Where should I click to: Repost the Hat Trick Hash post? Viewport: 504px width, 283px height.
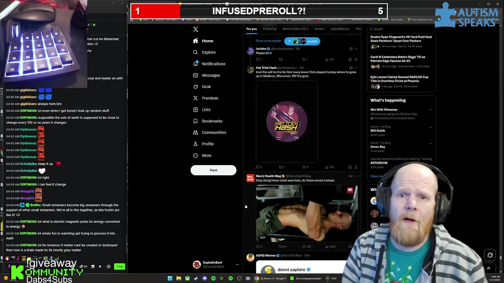click(282, 167)
